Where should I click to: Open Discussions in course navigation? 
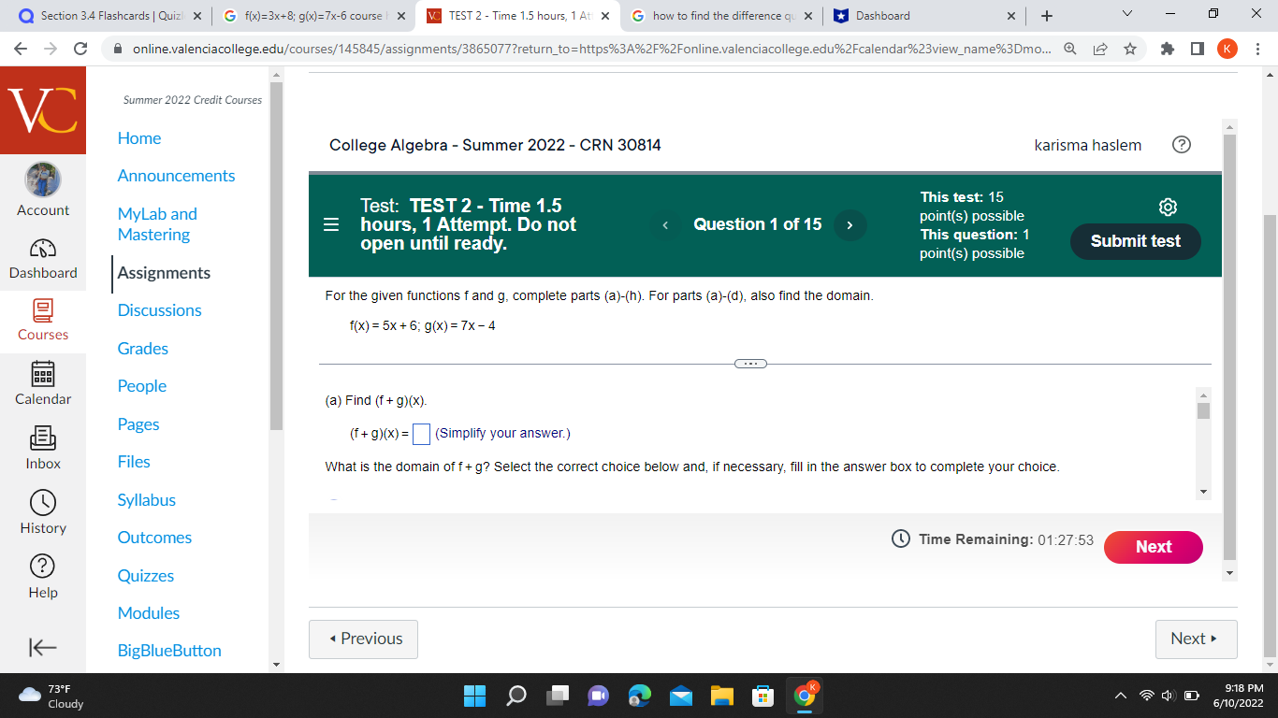point(160,310)
